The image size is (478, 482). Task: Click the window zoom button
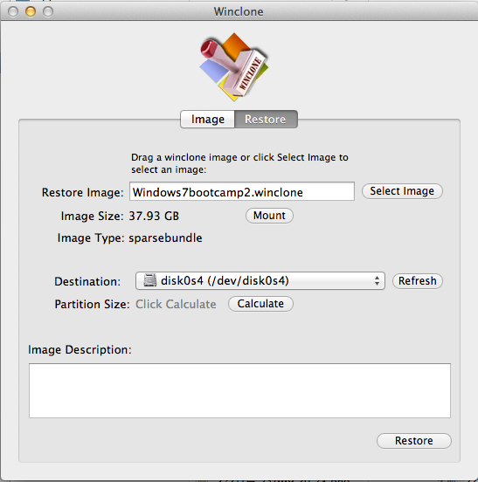coord(48,11)
